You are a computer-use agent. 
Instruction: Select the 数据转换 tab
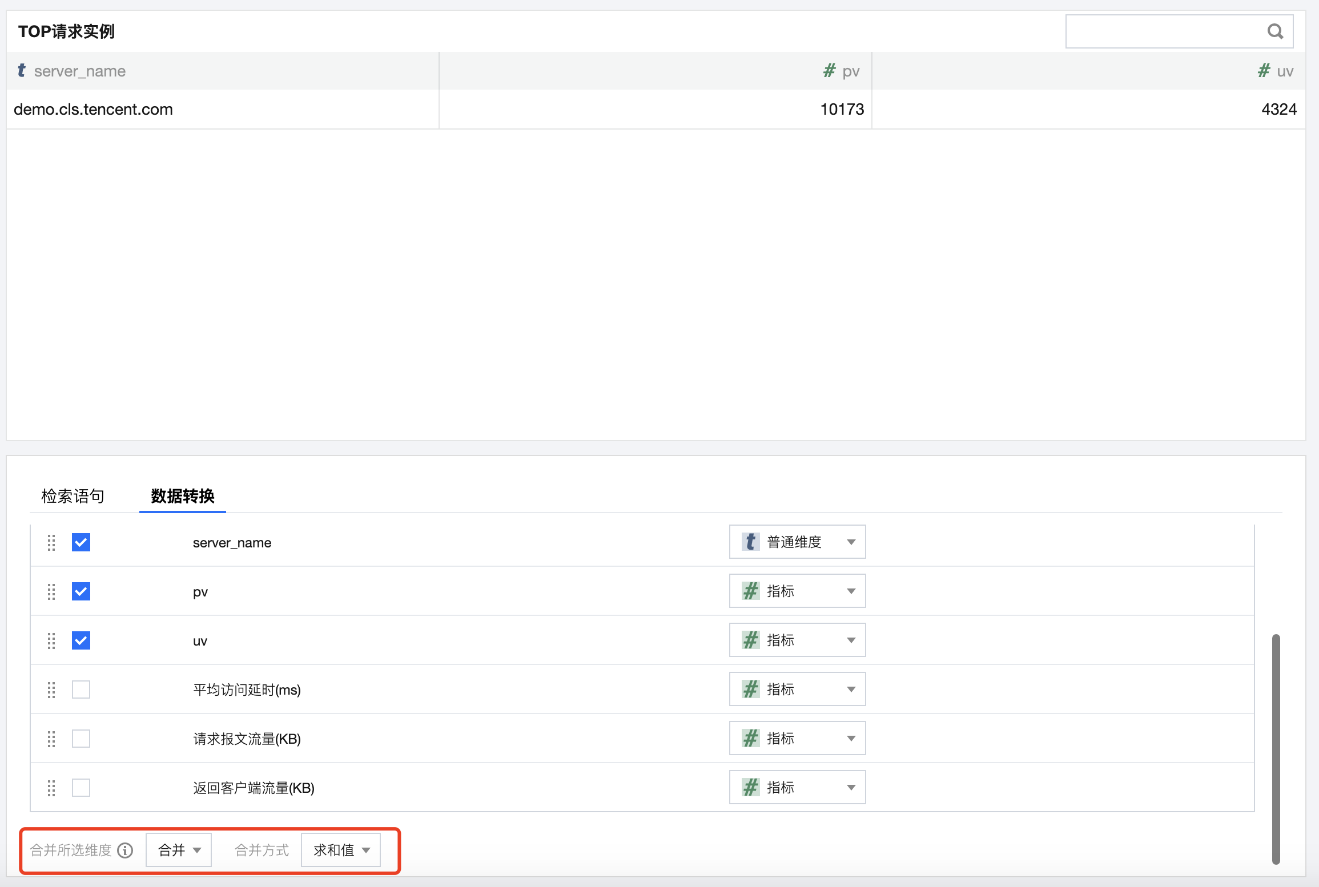(x=182, y=495)
